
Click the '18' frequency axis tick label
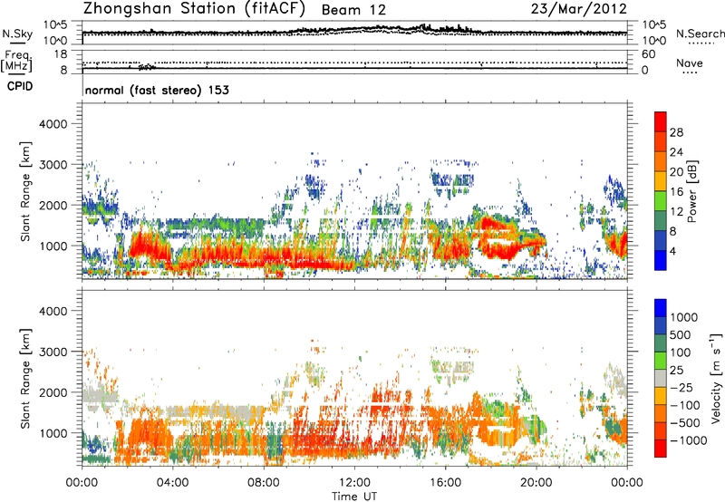(61, 54)
